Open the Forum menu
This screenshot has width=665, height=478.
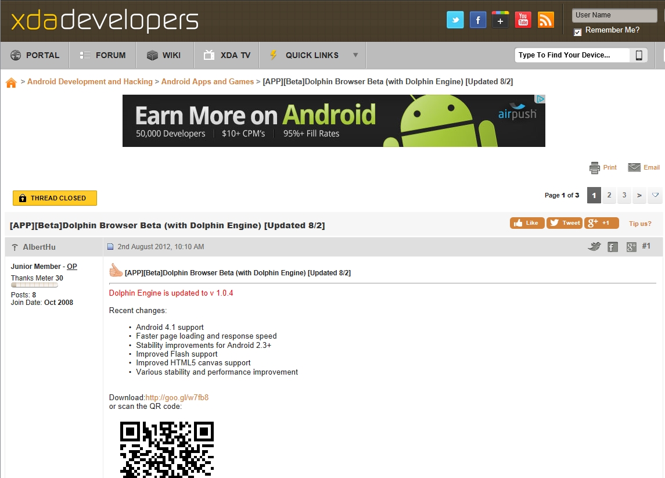(103, 55)
